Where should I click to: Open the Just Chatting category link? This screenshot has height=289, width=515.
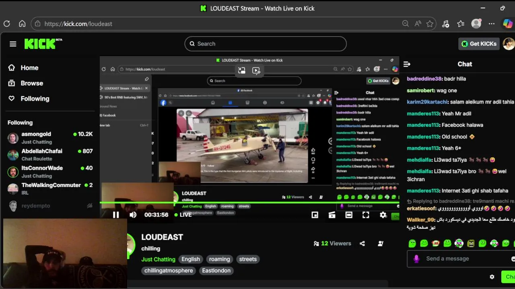158,259
